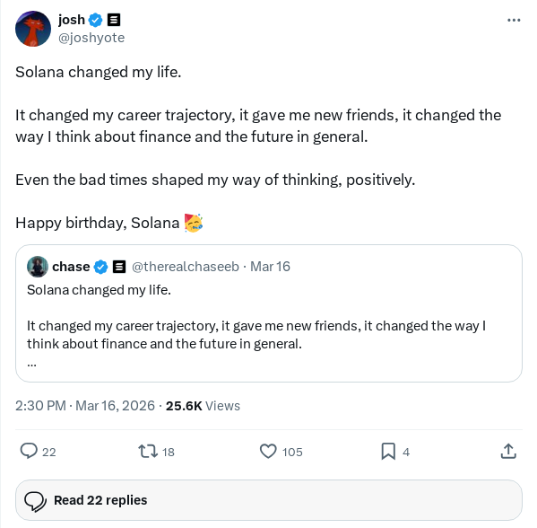Open the three-dot more options menu
Viewport: 537px width, 528px height.
514,21
